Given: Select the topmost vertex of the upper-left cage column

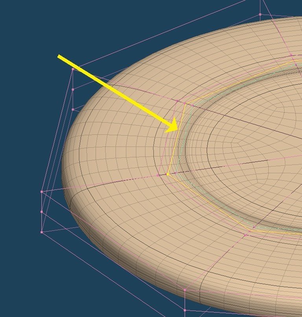Looking at the screenshot, I should click(73, 69).
